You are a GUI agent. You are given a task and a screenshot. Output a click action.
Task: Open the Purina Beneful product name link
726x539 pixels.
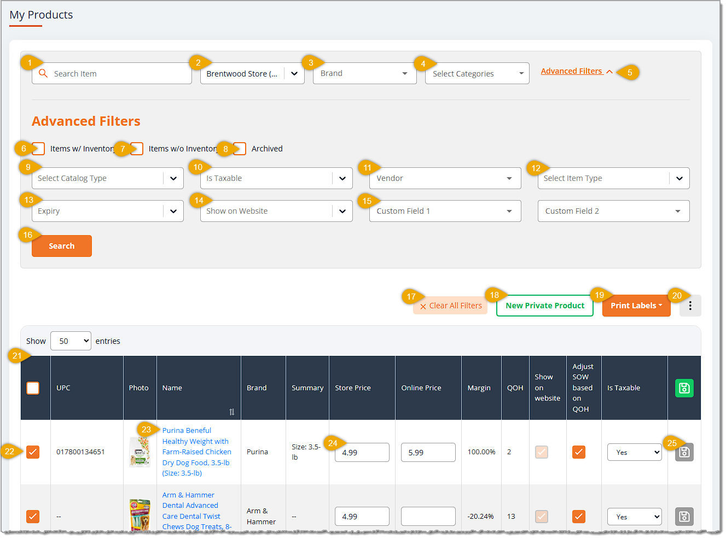tap(196, 452)
